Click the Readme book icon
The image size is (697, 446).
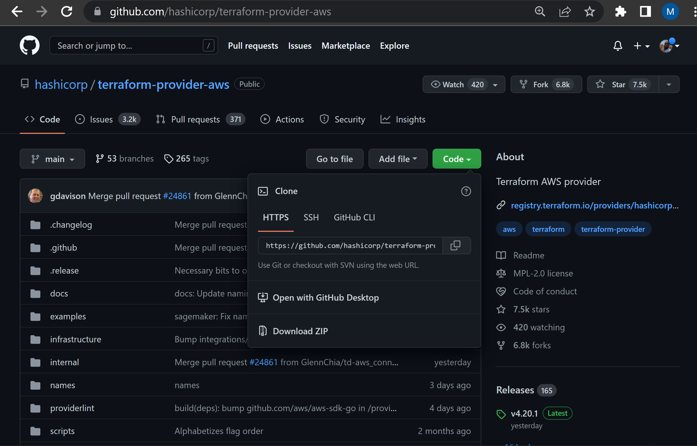[501, 255]
